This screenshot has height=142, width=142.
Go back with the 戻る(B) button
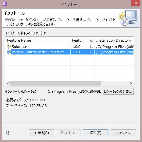[x=42, y=133]
